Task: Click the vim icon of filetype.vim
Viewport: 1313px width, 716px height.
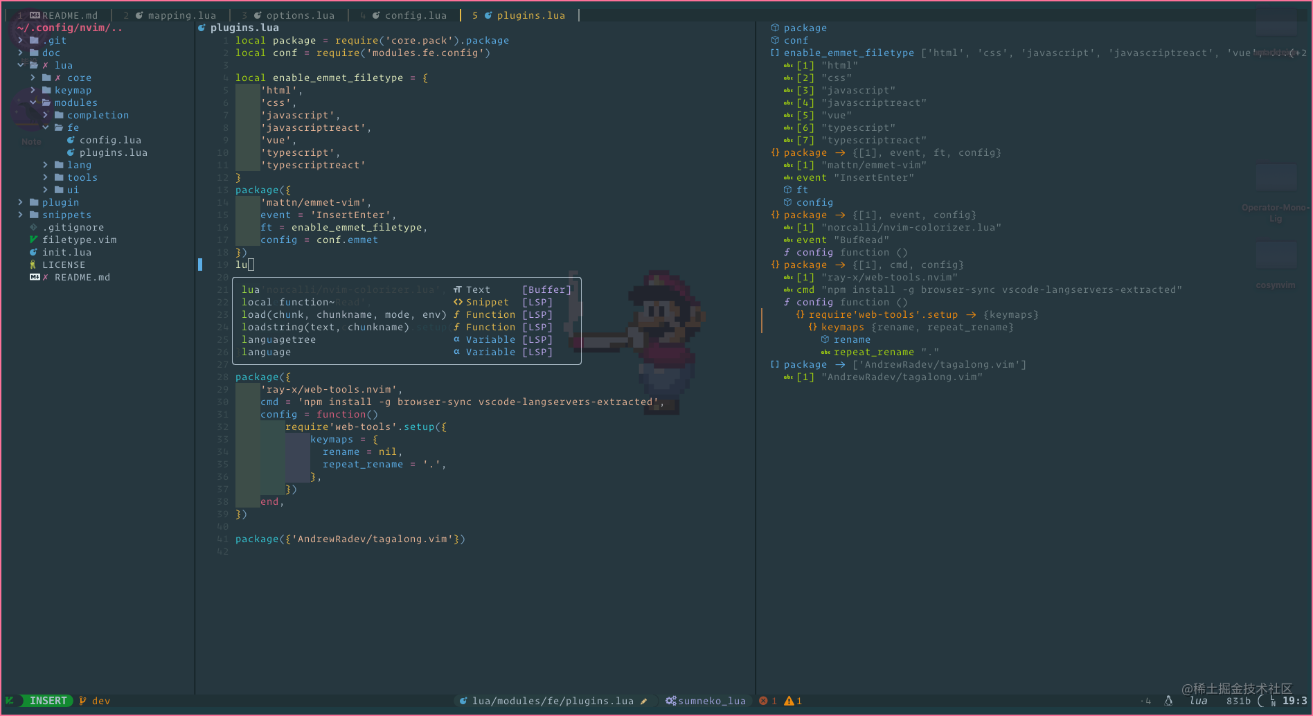Action: pos(33,240)
